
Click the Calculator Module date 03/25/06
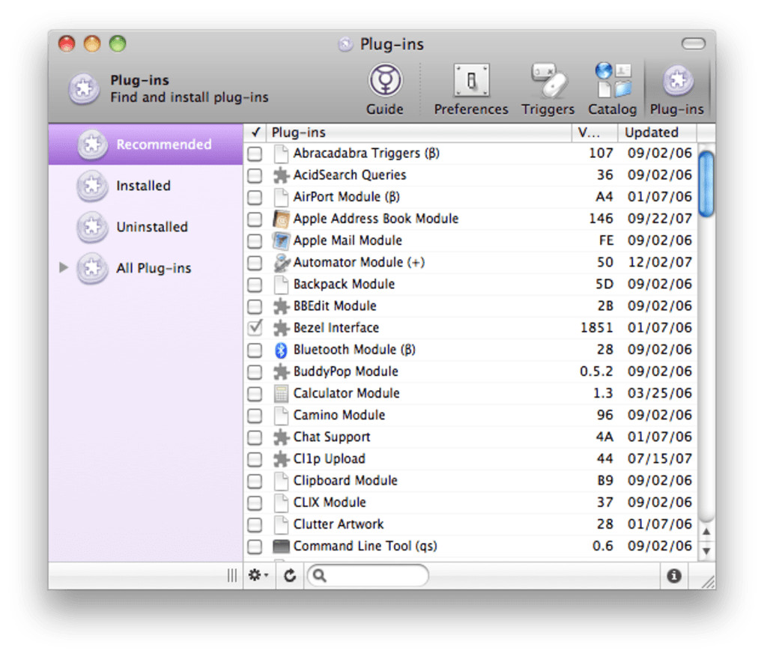click(x=660, y=393)
